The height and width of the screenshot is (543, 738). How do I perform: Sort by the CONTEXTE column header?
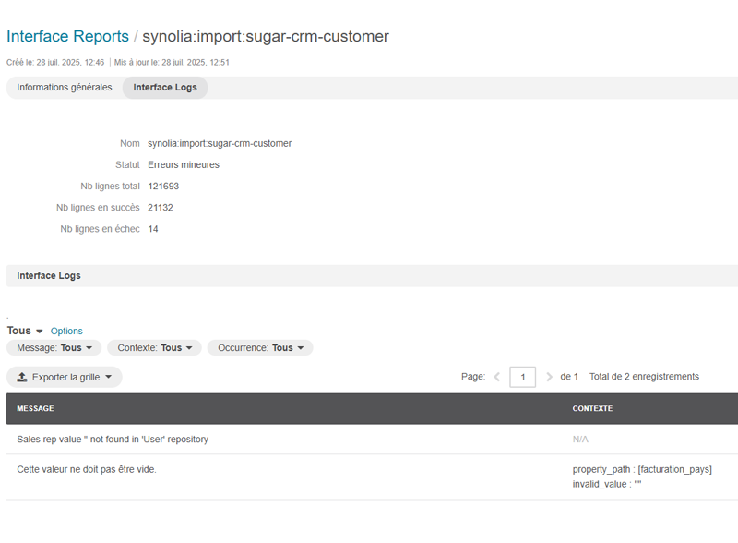(592, 408)
